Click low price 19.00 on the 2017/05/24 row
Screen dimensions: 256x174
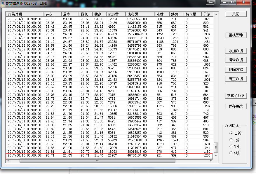pos(85,110)
